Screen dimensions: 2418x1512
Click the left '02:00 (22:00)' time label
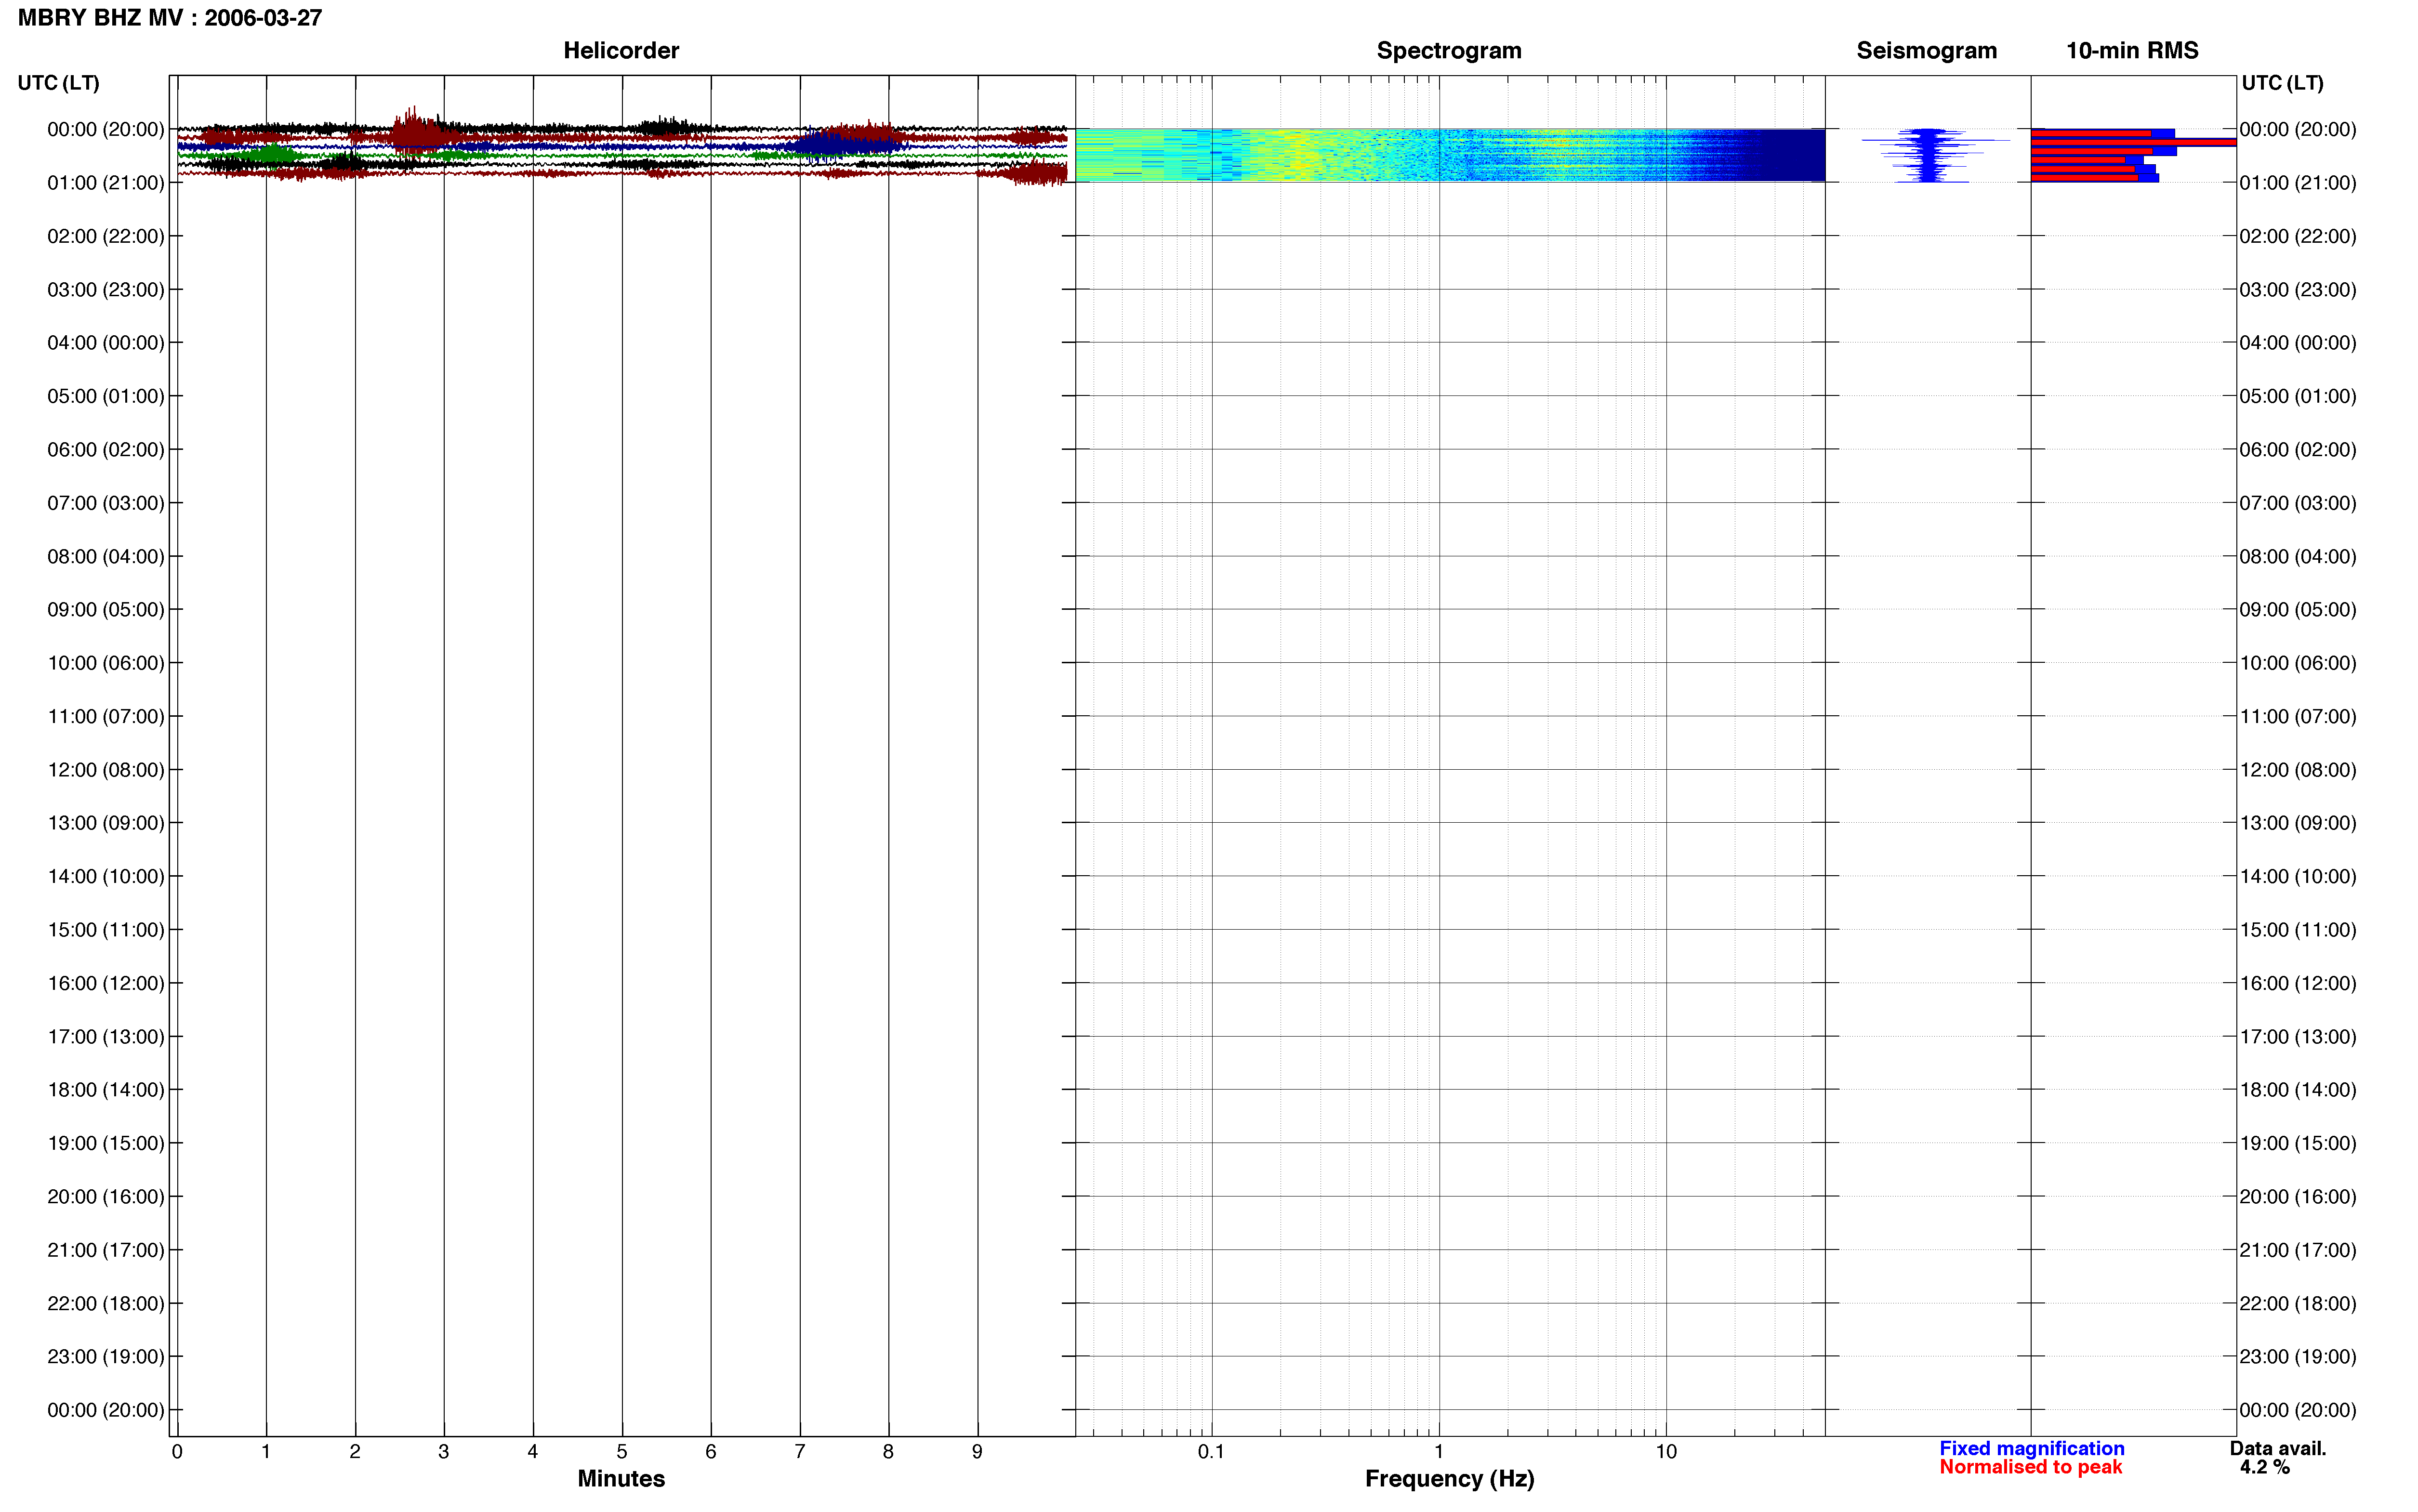click(x=106, y=236)
